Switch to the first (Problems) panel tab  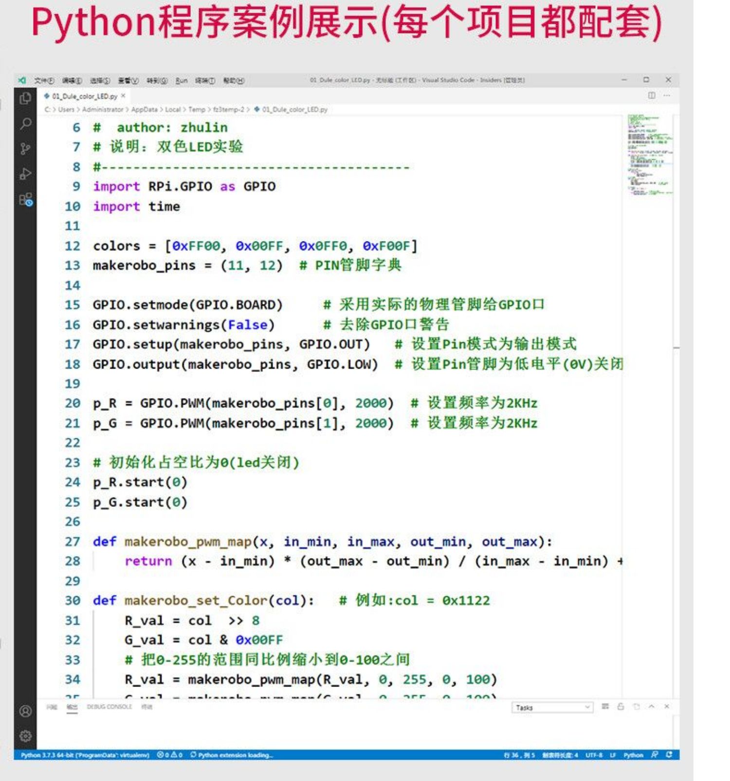(x=52, y=707)
